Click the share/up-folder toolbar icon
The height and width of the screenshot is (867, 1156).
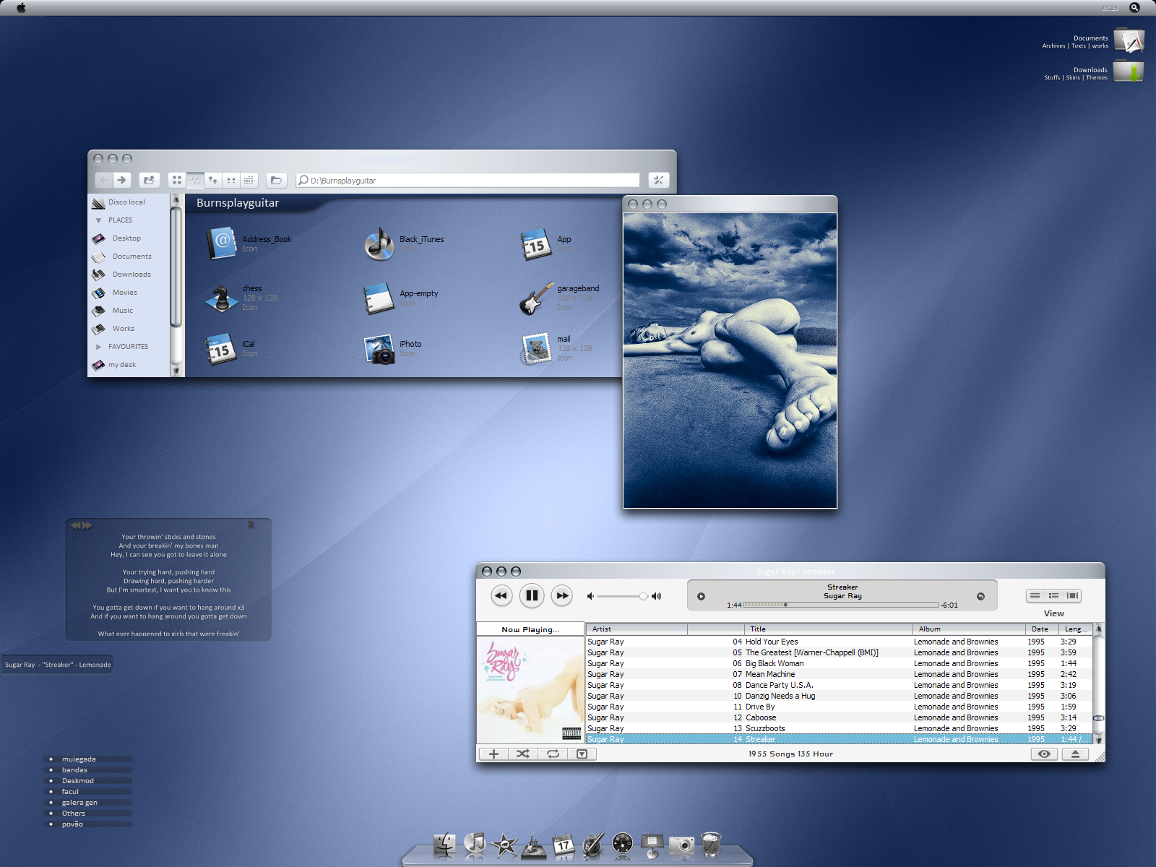pos(149,180)
